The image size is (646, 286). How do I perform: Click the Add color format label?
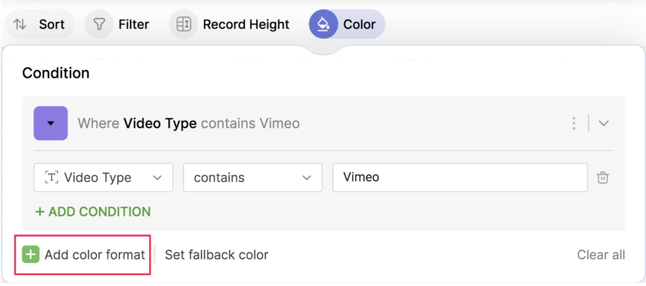point(95,255)
